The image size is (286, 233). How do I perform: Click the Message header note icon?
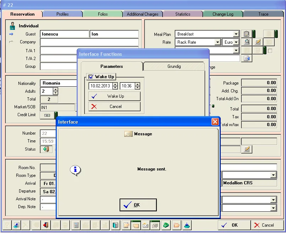point(128,134)
